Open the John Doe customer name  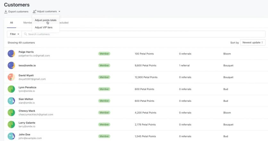pos(24,134)
